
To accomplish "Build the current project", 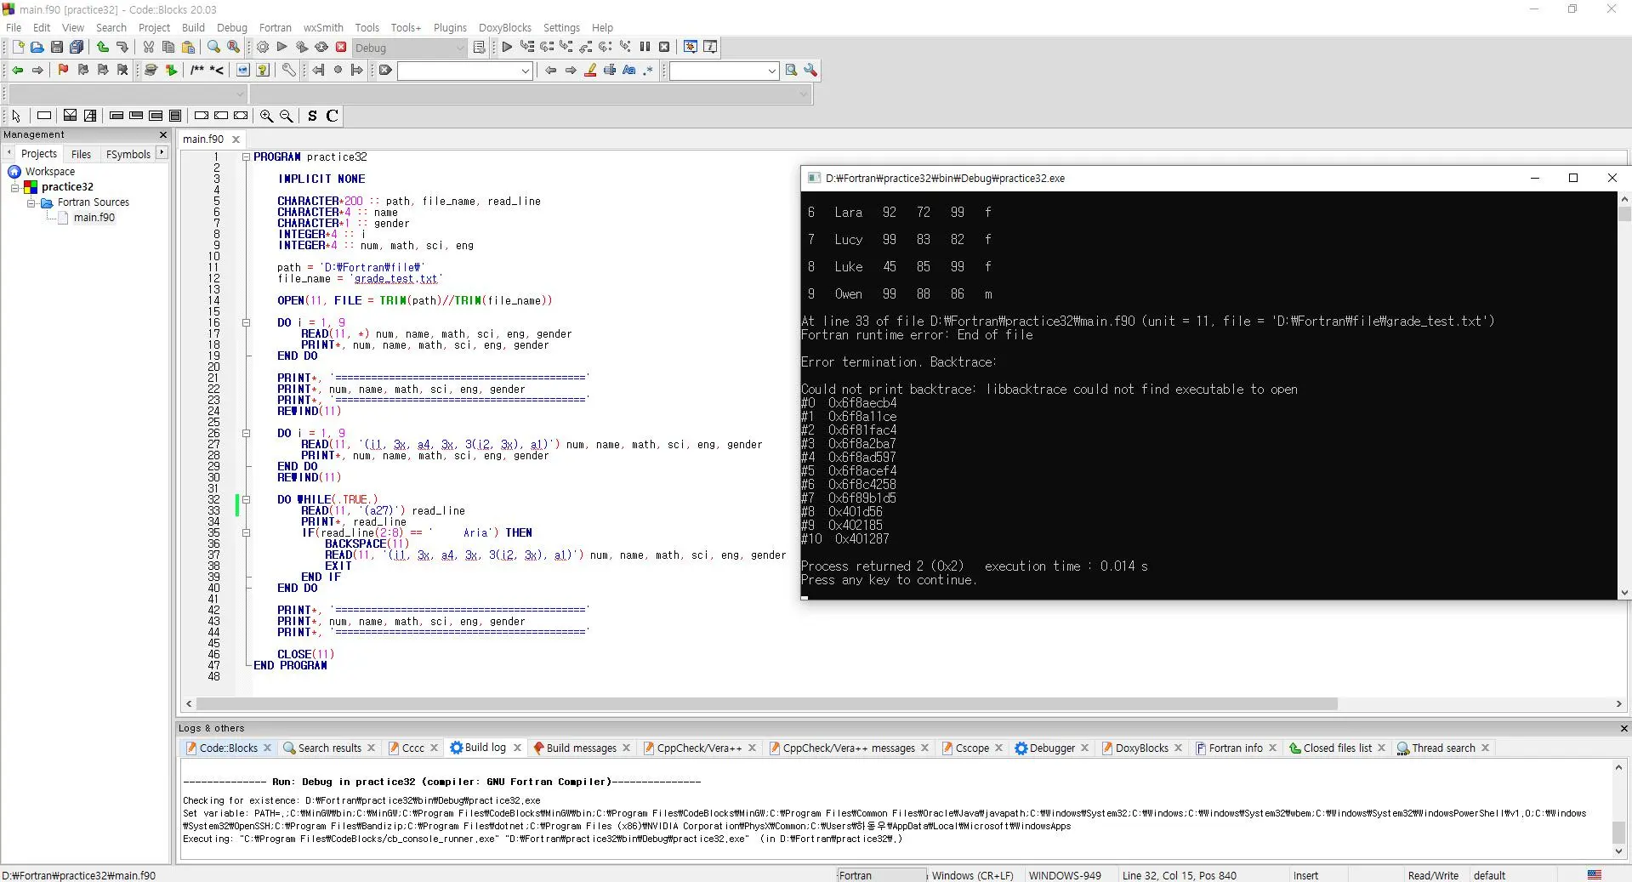I will pyautogui.click(x=262, y=48).
